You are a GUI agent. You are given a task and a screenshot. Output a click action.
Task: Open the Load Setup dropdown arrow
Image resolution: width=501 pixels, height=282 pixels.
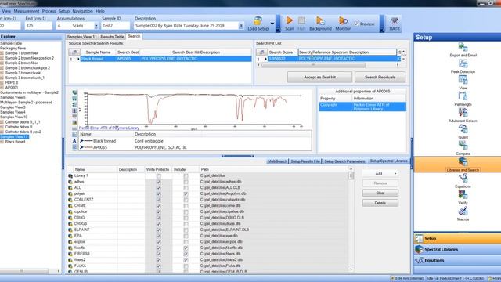(272, 23)
